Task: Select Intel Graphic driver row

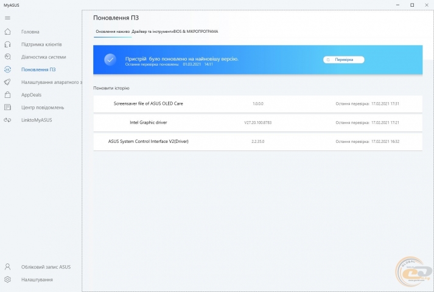Action: [x=257, y=123]
